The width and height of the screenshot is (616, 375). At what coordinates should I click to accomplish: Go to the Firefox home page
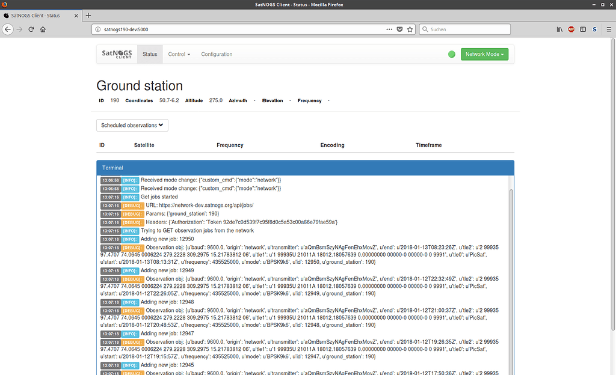43,29
